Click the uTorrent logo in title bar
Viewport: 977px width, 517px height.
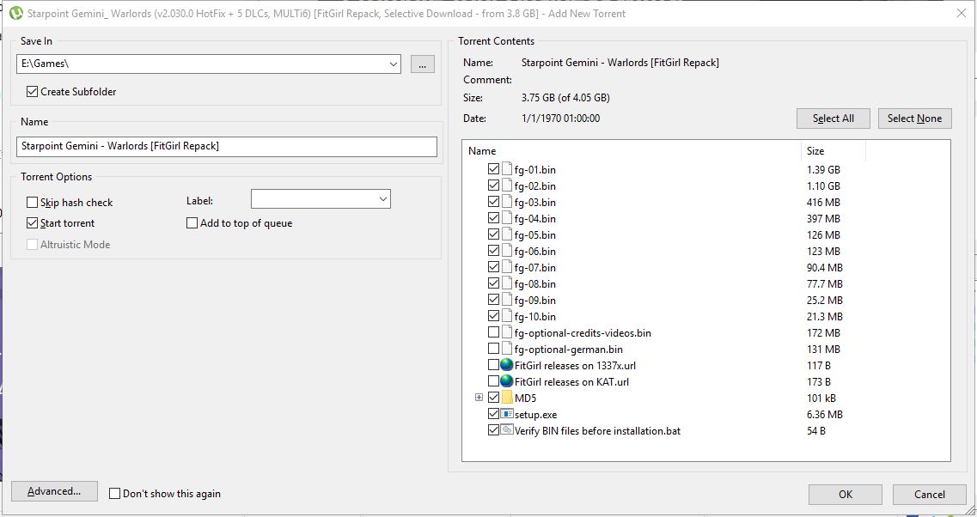[17, 13]
